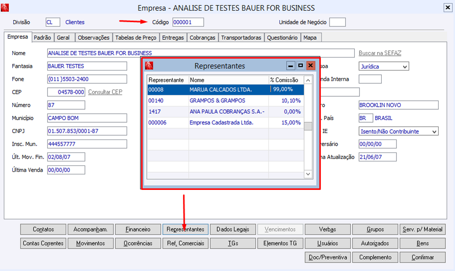Click the Consultar CEP link

(105, 92)
